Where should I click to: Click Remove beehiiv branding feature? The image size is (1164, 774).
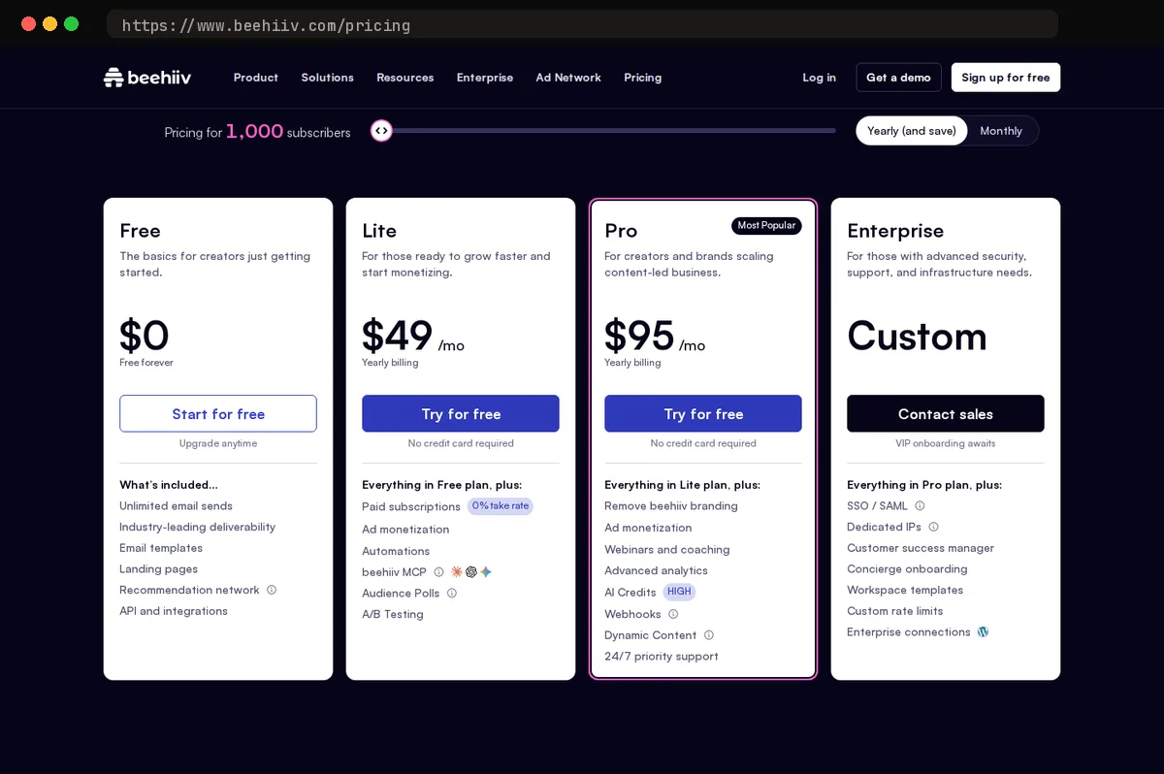(x=671, y=505)
